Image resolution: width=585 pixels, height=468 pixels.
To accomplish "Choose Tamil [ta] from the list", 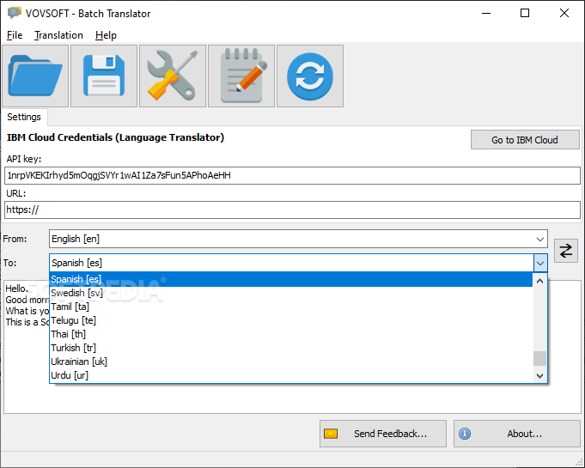I will (x=291, y=307).
